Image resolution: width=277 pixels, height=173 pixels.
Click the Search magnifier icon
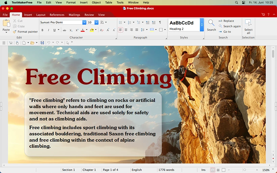211,23
